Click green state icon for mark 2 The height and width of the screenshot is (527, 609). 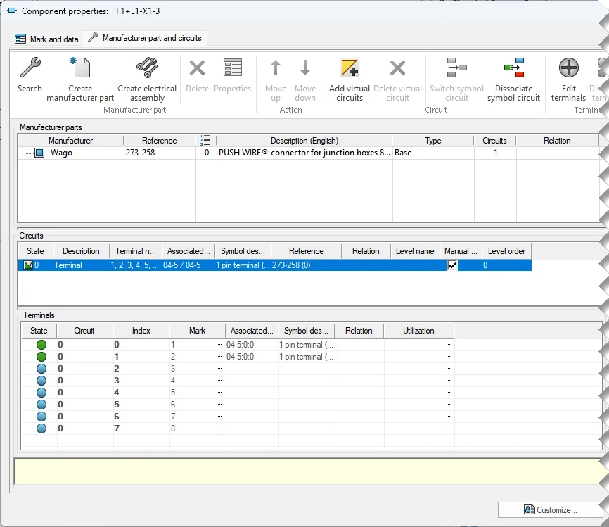[x=41, y=357]
